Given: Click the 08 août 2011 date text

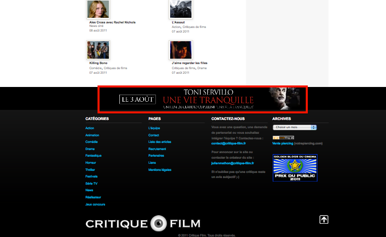Looking at the screenshot, I should pyautogui.click(x=98, y=31).
